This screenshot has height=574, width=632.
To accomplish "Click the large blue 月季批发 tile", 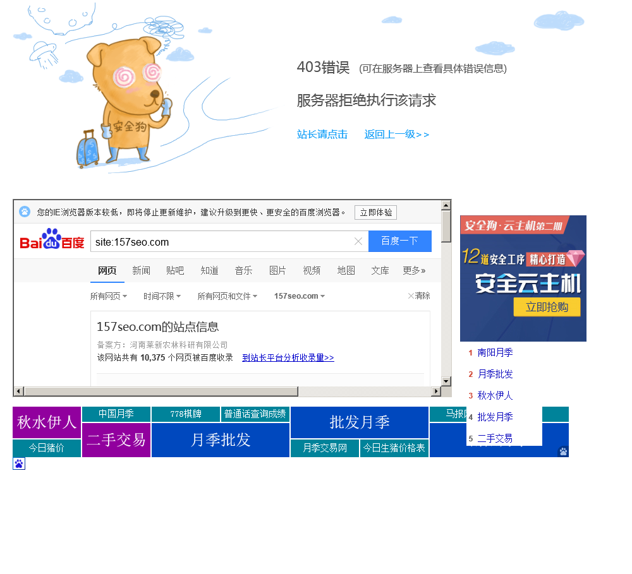I will [x=221, y=440].
